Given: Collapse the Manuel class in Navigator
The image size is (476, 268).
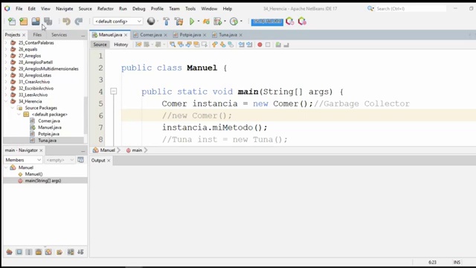Looking at the screenshot, I should click(x=6, y=167).
